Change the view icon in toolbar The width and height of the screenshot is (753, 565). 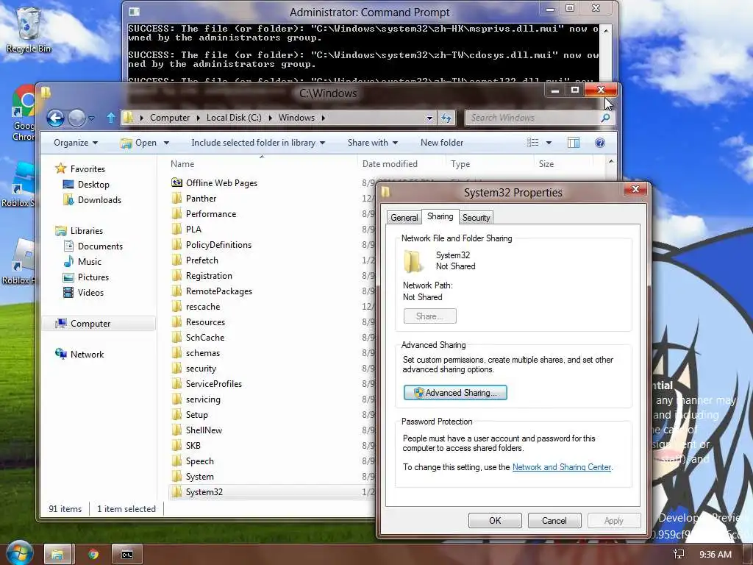pos(532,143)
